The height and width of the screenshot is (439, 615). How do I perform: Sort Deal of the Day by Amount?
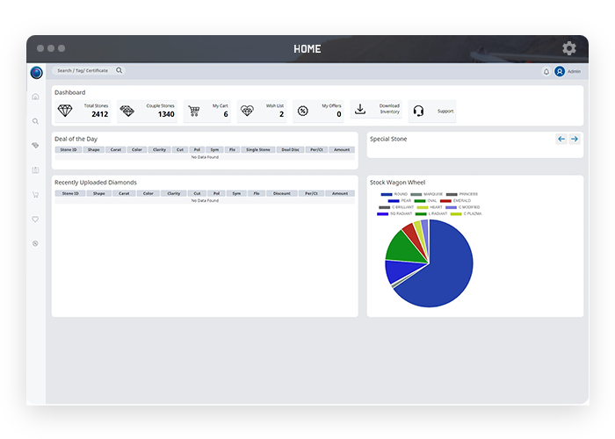(x=342, y=150)
